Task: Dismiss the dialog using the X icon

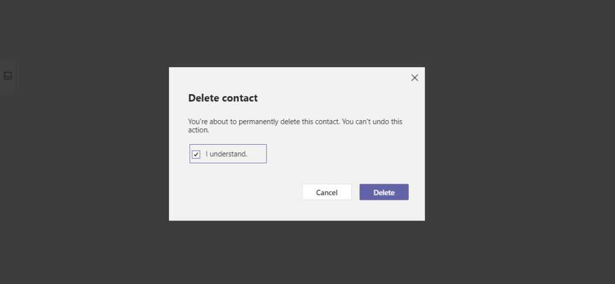Action: tap(414, 77)
